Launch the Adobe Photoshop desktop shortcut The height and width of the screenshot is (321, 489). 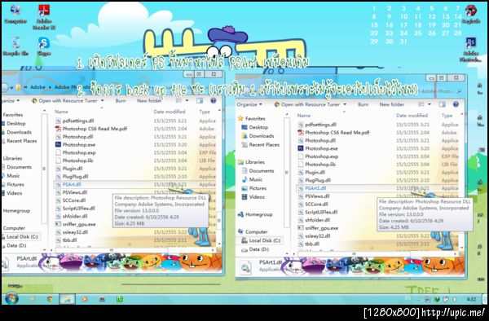coord(471,50)
